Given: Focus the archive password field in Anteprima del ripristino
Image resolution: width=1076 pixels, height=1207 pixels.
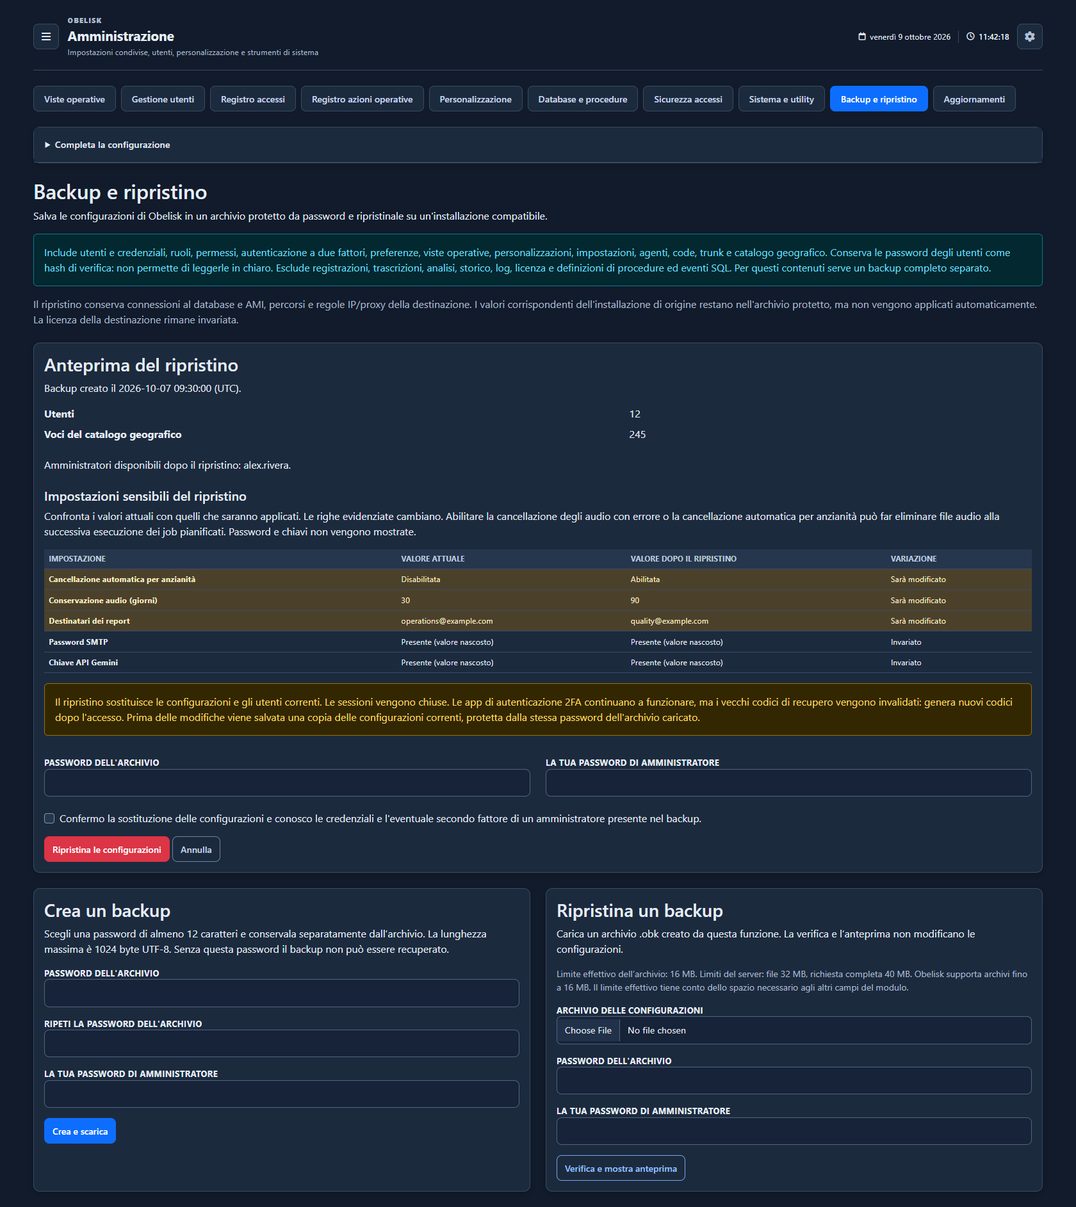Looking at the screenshot, I should 287,782.
